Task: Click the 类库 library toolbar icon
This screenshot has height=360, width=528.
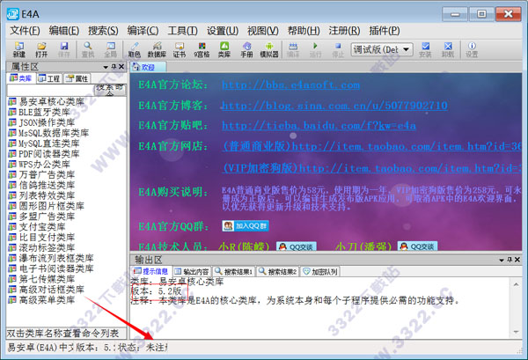Action: (224, 50)
